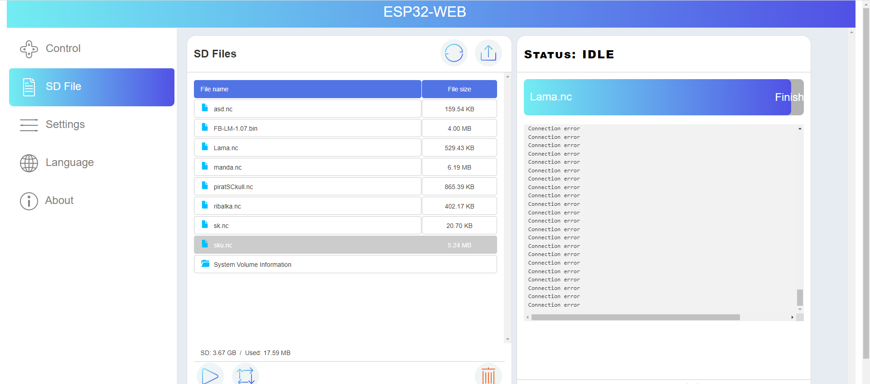870x384 pixels.
Task: Click the Settings sliders icon
Action: click(x=29, y=125)
